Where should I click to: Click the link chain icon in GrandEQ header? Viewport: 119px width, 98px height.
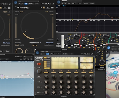pos(92,54)
